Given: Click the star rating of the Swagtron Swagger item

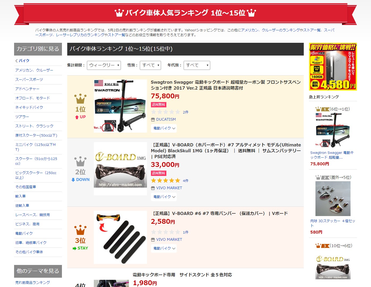Looking at the screenshot, I should pyautogui.click(x=166, y=112).
